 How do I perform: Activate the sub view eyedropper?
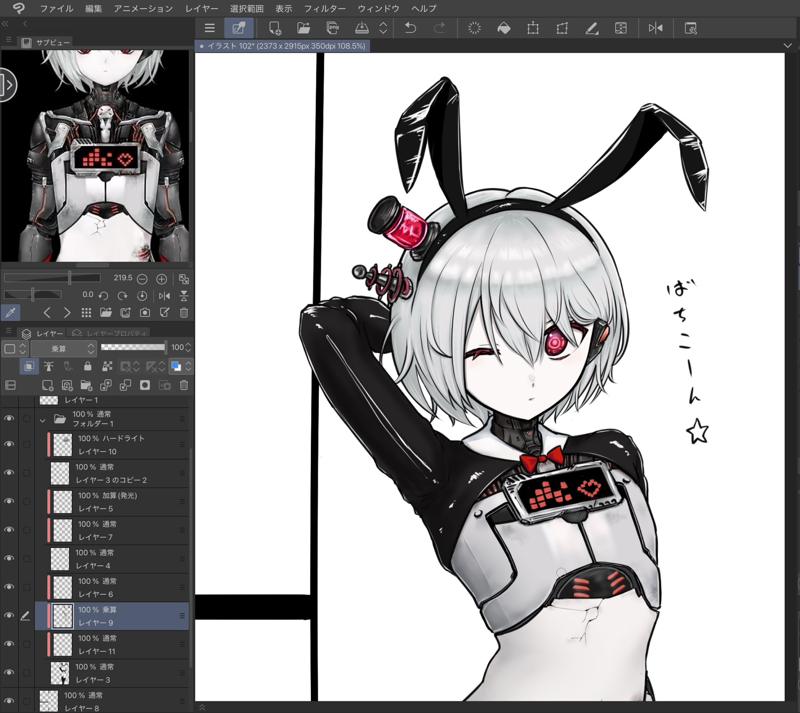click(11, 313)
